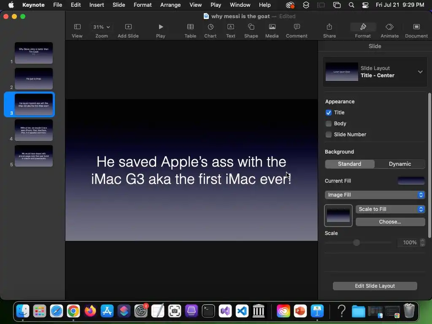
Task: Open the Slide menu
Action: click(119, 5)
